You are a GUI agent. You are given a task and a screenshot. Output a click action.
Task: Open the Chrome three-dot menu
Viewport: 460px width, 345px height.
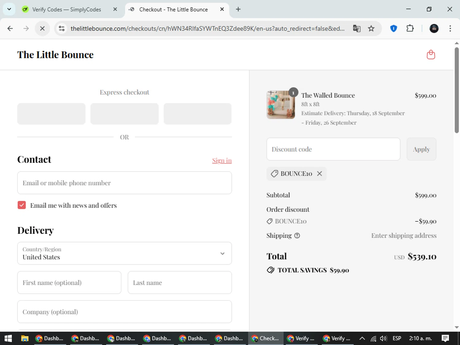click(x=450, y=29)
